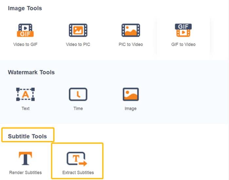229x180 pixels.
Task: Open the Video to GIF tool icon
Action: [25, 30]
